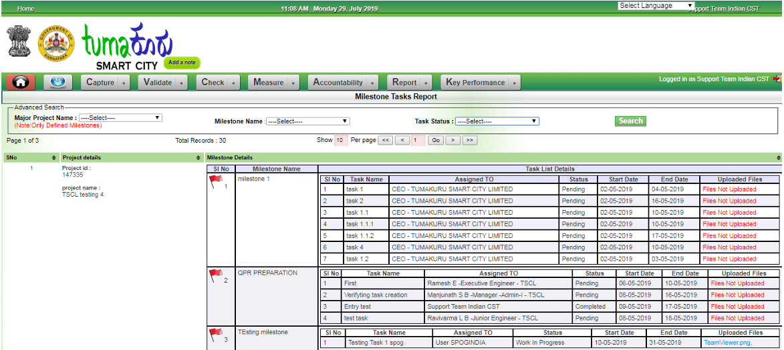The height and width of the screenshot is (350, 784).
Task: Open the Accountability menu
Action: (x=344, y=83)
